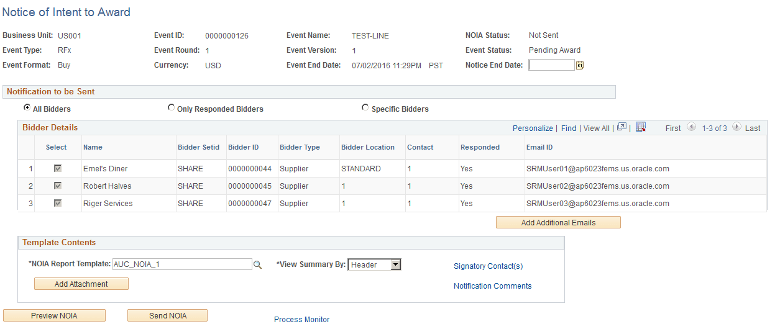Screen dimensions: 780x329
Task: Toggle the Select checkbox for Emel's Diner
Action: tap(58, 169)
